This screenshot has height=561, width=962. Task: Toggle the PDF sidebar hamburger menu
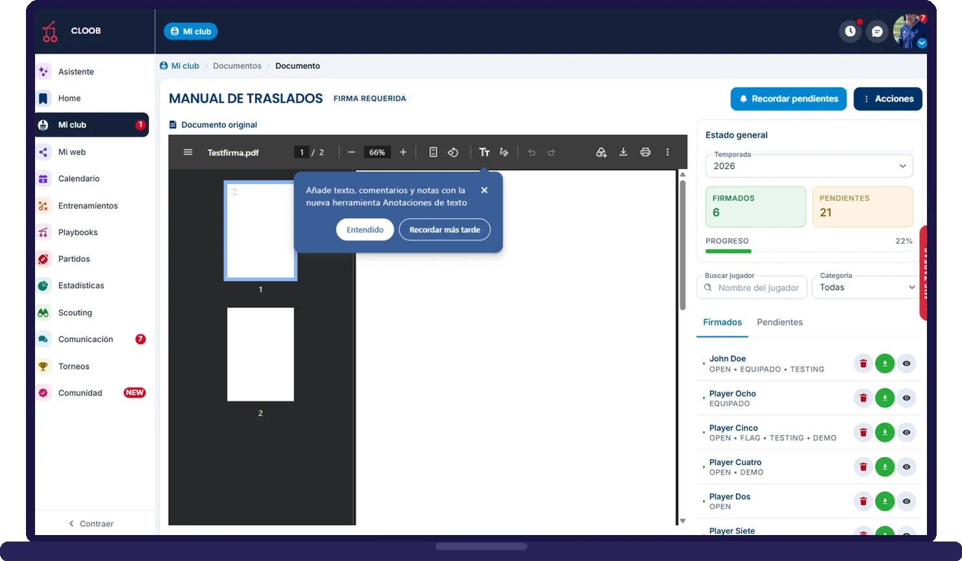click(188, 152)
